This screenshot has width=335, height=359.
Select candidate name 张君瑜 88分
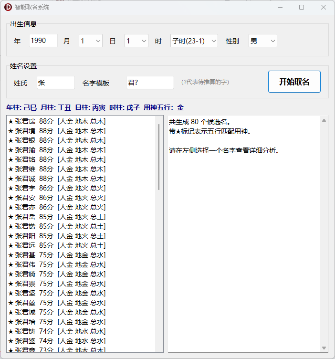[x=81, y=150]
